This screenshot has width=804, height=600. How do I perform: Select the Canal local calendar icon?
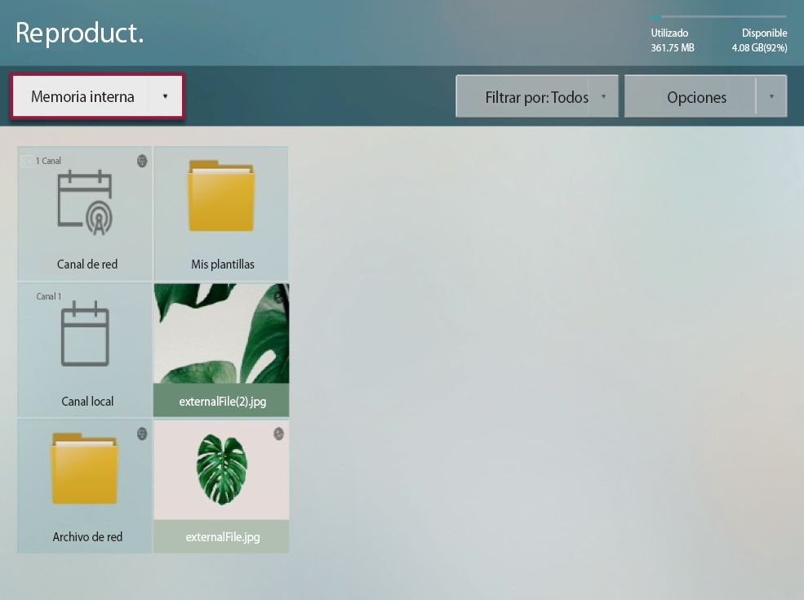(x=85, y=333)
